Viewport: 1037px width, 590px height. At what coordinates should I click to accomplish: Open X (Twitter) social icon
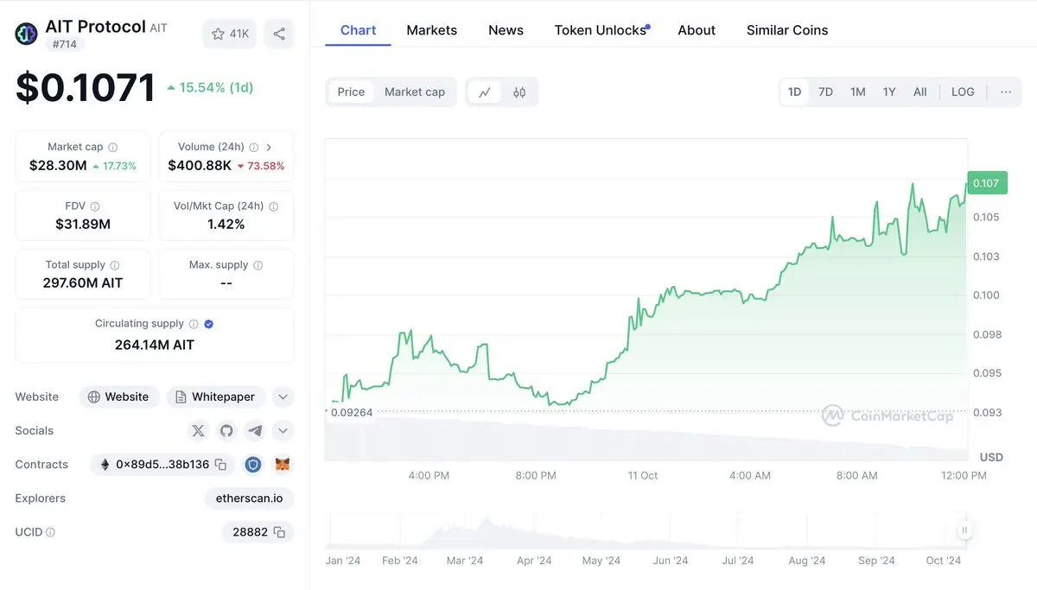(199, 430)
